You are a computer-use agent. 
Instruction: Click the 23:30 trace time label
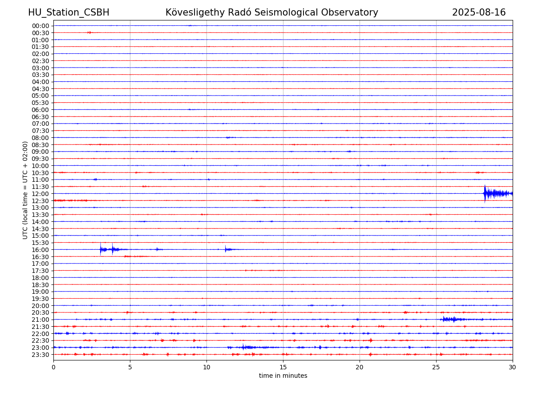pos(40,355)
